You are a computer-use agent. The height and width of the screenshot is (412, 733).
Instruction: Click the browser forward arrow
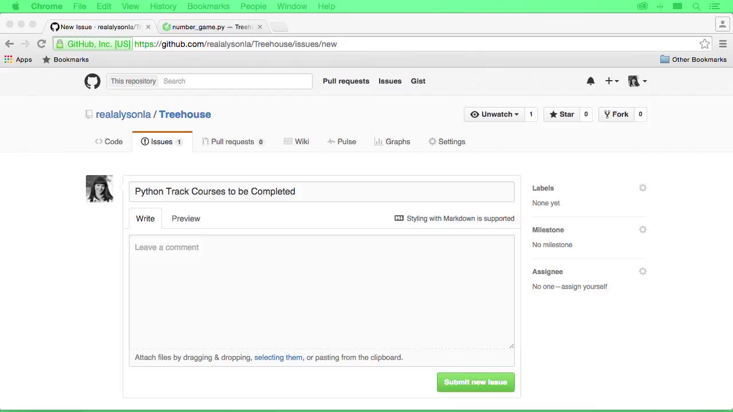pyautogui.click(x=25, y=43)
